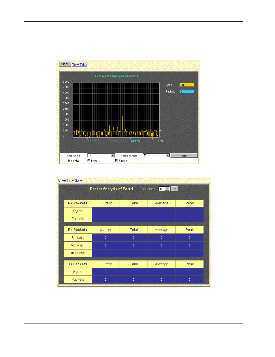
Task: Click the Multicast Current value cell
Action: click(106, 245)
